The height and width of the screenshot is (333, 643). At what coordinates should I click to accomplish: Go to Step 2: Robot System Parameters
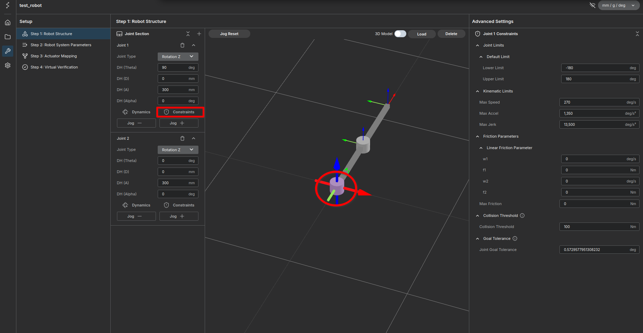coord(61,45)
